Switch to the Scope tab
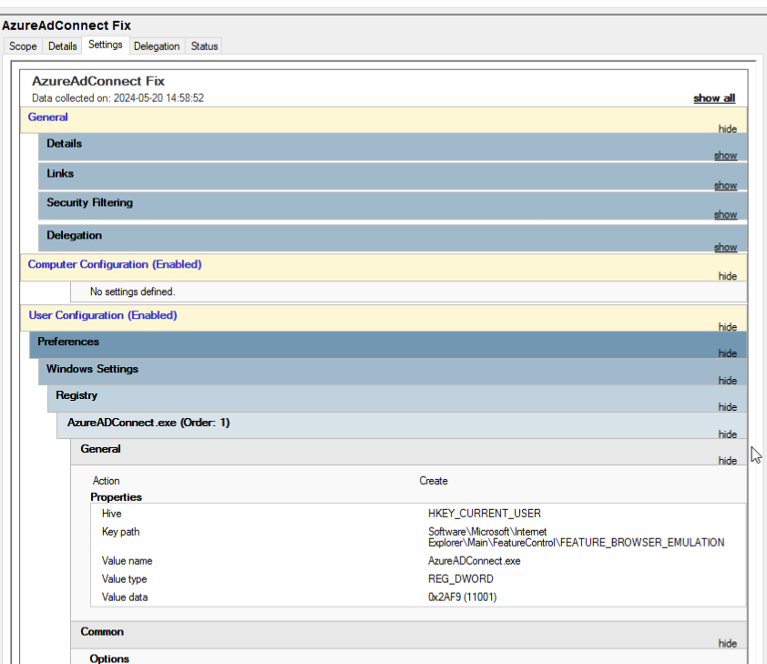The width and height of the screenshot is (767, 664). (x=23, y=46)
